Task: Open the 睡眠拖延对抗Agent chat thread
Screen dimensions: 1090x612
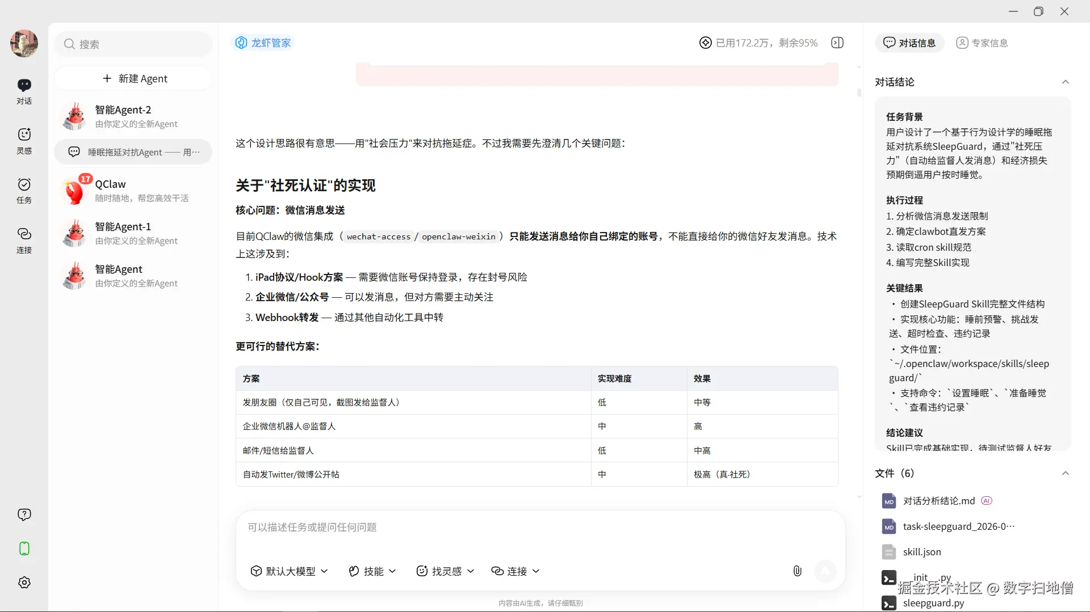Action: [133, 152]
